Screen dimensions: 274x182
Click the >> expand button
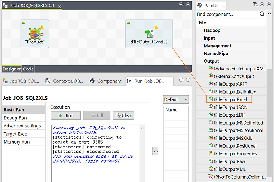[155, 151]
